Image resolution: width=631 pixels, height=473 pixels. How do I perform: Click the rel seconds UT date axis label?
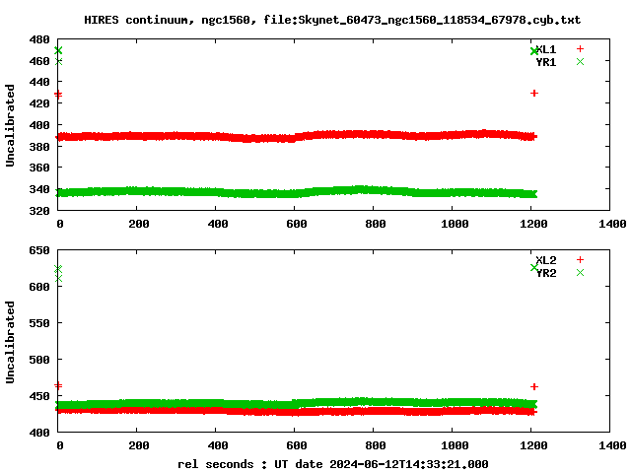pyautogui.click(x=333, y=464)
